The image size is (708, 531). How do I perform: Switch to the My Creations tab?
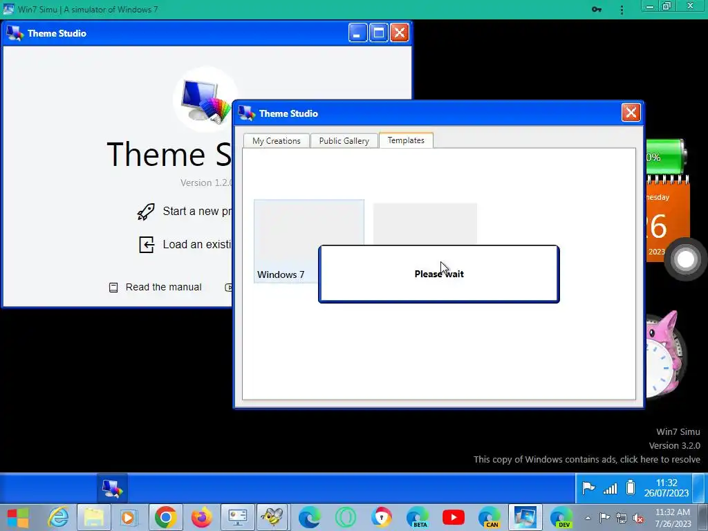[x=277, y=140]
